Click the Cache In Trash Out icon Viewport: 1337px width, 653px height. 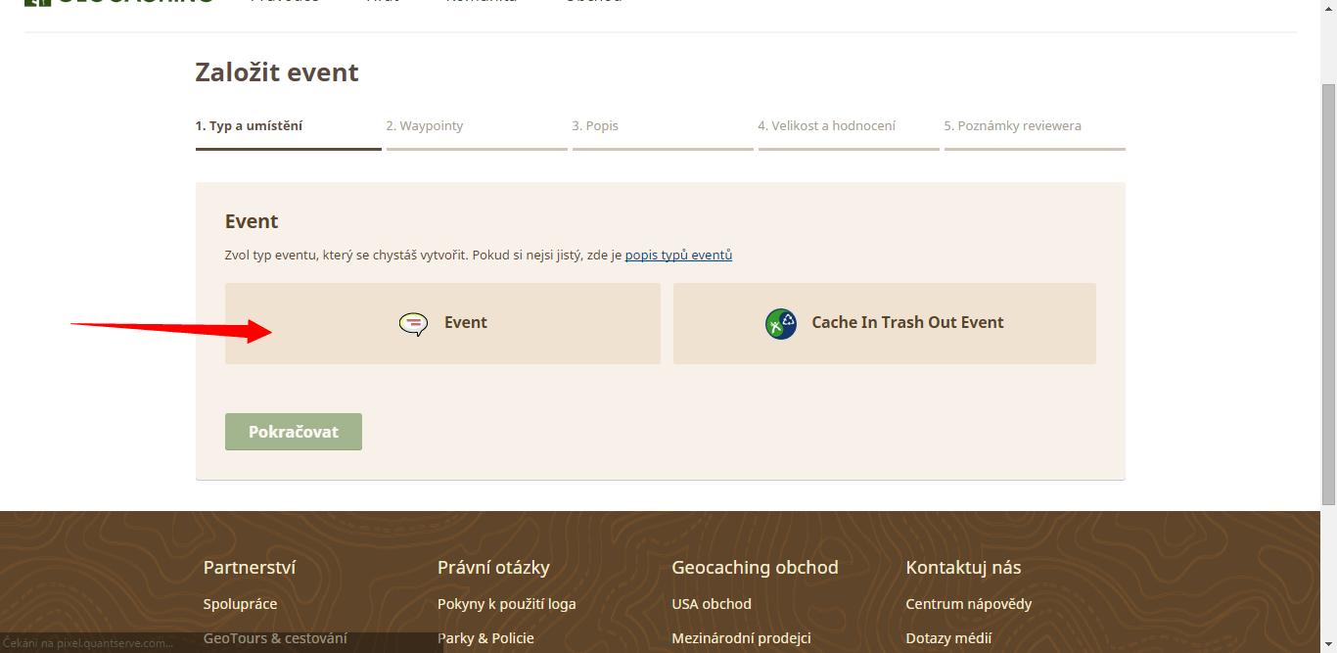pos(781,324)
